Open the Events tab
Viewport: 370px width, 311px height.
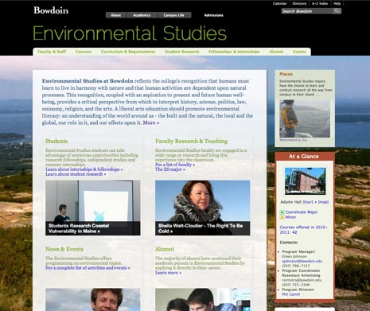click(299, 52)
